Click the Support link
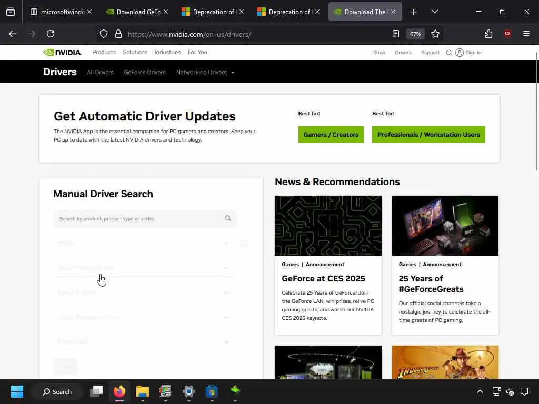This screenshot has width=539, height=404. coord(430,53)
